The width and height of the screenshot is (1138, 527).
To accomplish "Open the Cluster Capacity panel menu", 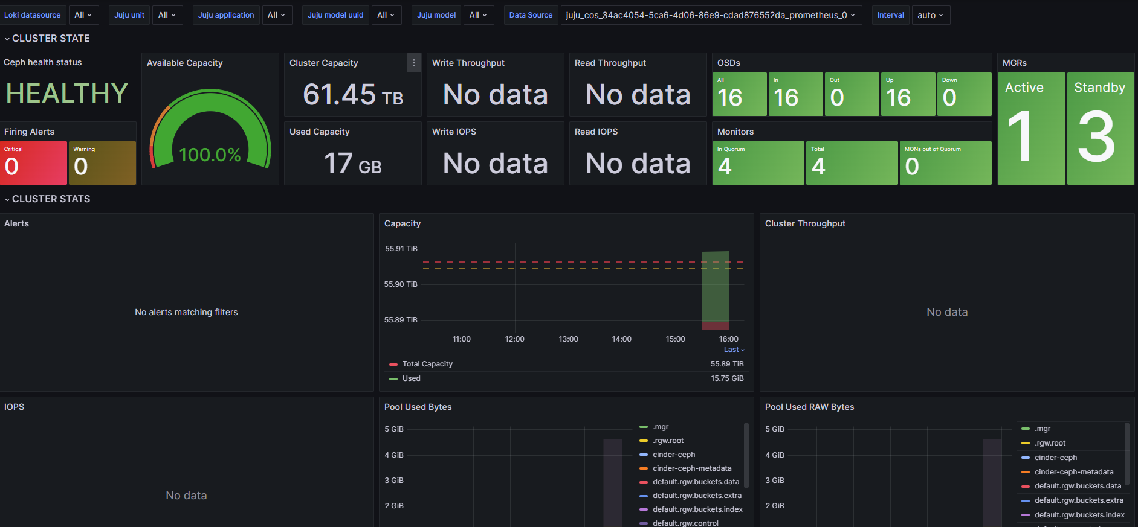I will (413, 63).
